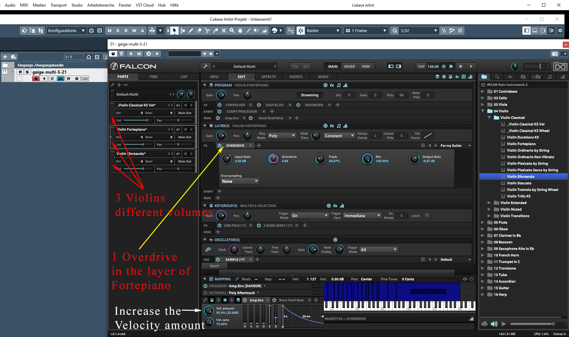569x337 pixels.
Task: Toggle the SCRIPT PROCESSOR power button
Action: tap(220, 111)
